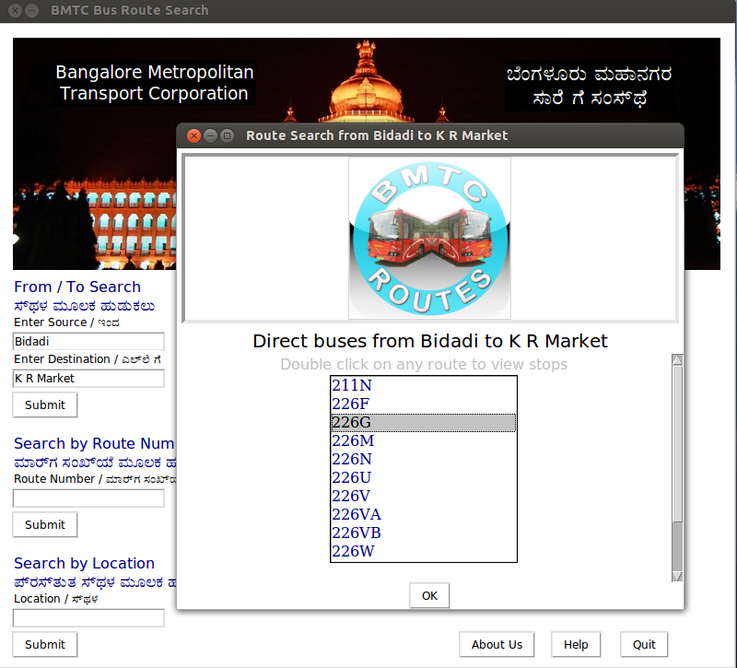Select route 226VB in the list
The width and height of the screenshot is (737, 668).
[x=424, y=533]
